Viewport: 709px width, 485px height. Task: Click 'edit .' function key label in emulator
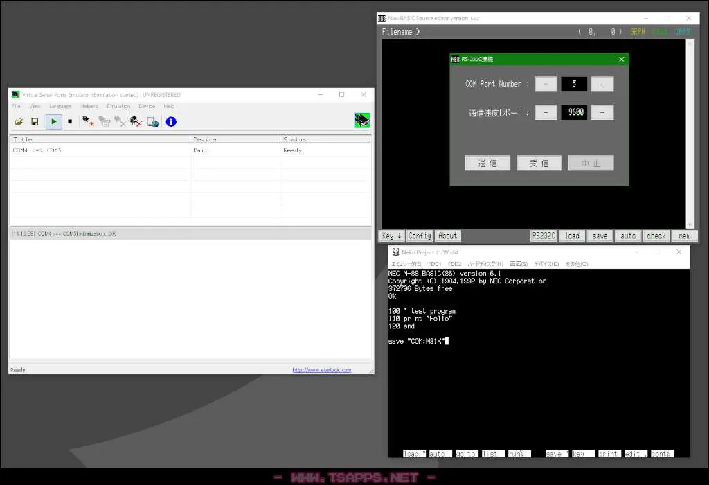(x=636, y=453)
